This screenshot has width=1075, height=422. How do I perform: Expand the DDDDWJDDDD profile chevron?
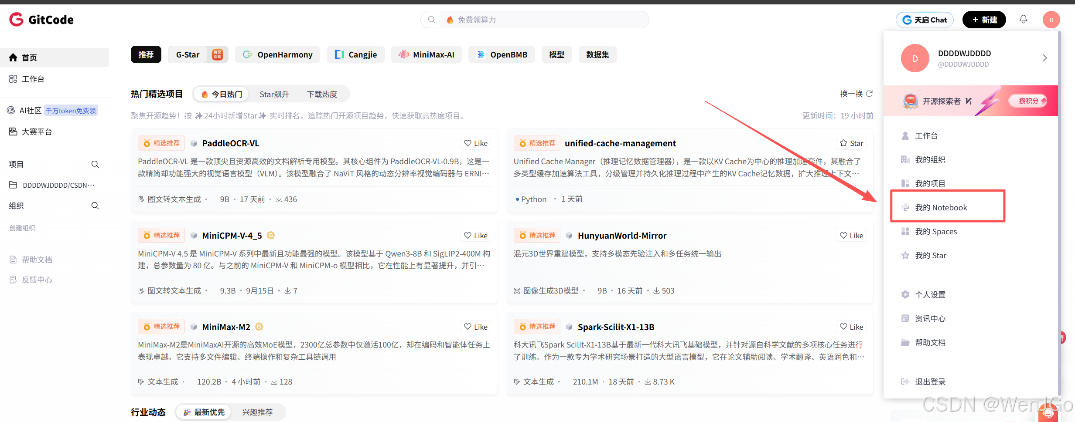1045,58
